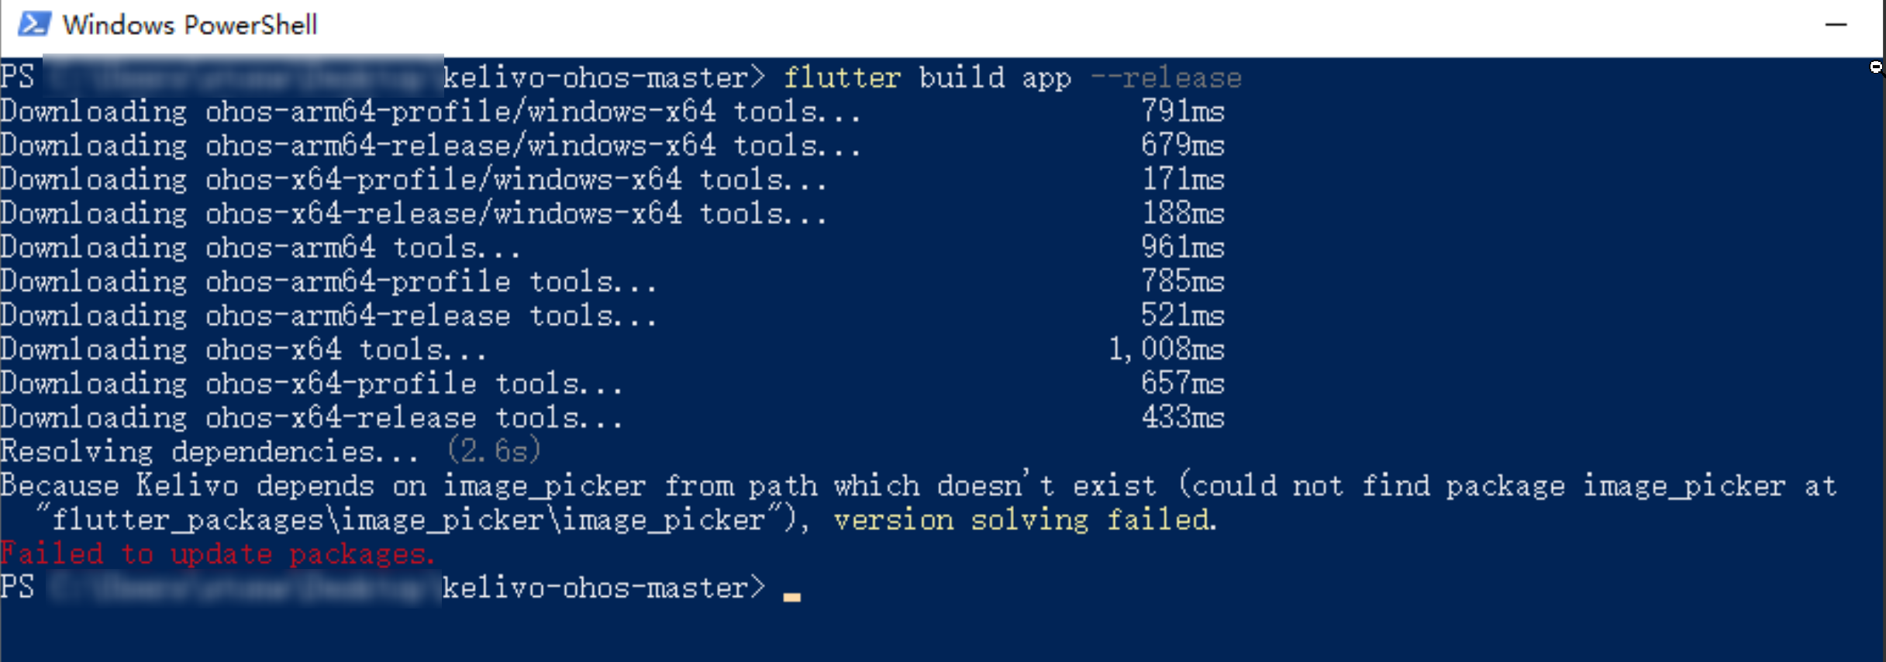Click the "Resolving dependencies..." line
The height and width of the screenshot is (662, 1886).
[x=209, y=452]
